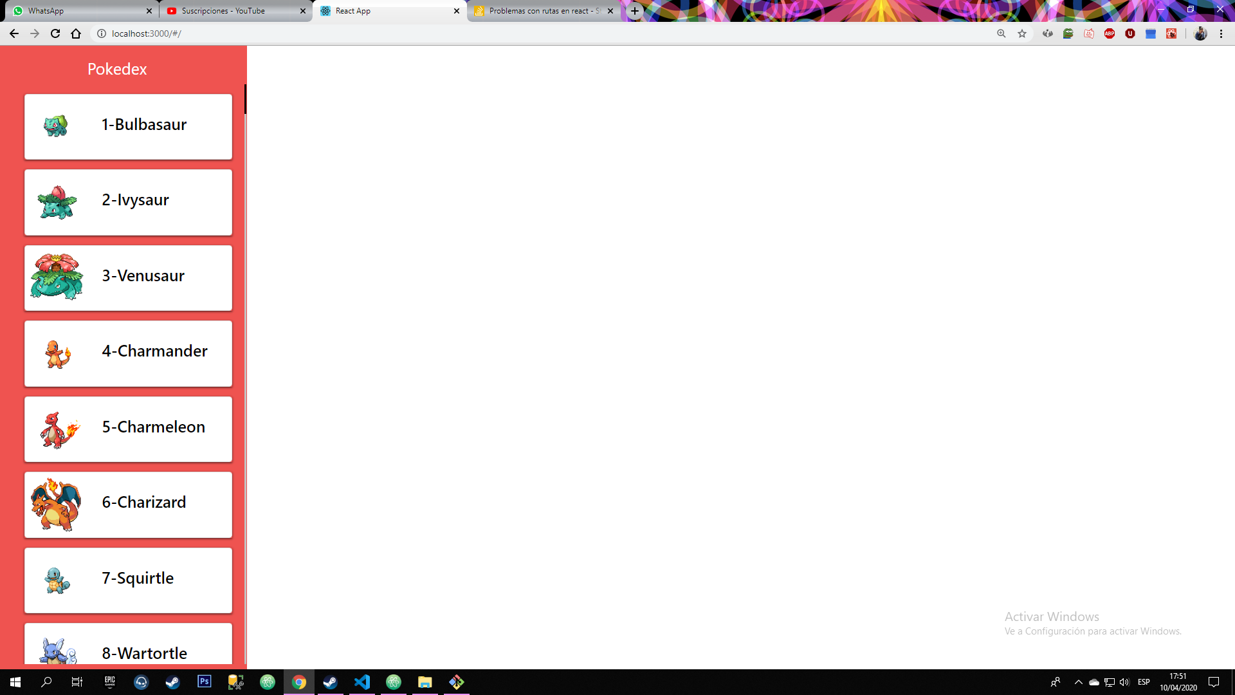1235x695 pixels.
Task: Open Visual Studio Code from taskbar
Action: coord(362,682)
